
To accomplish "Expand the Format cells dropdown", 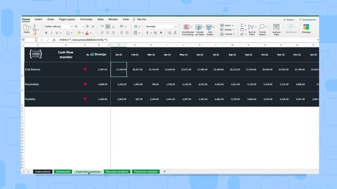I will coord(234,34).
